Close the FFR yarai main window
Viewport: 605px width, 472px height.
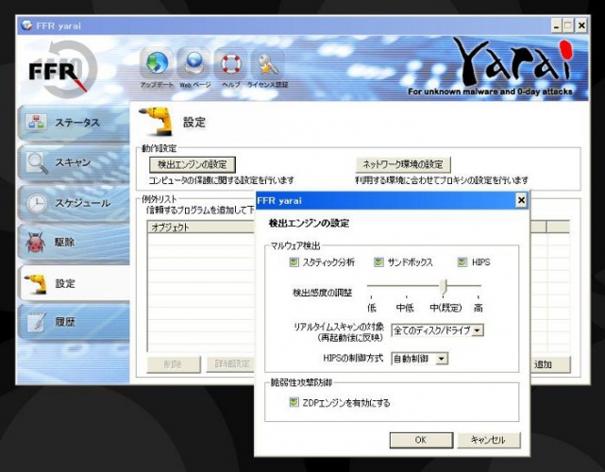(581, 26)
